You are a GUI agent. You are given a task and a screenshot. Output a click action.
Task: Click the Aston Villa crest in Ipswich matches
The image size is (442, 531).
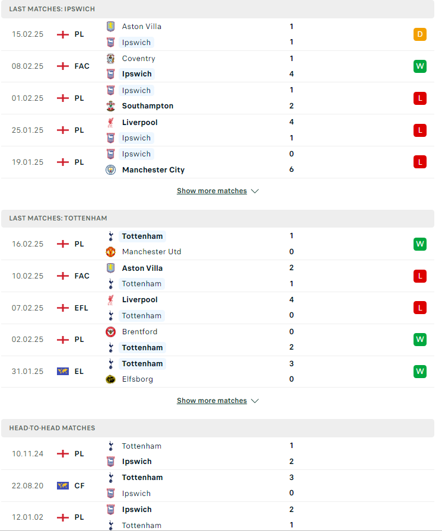tap(110, 27)
